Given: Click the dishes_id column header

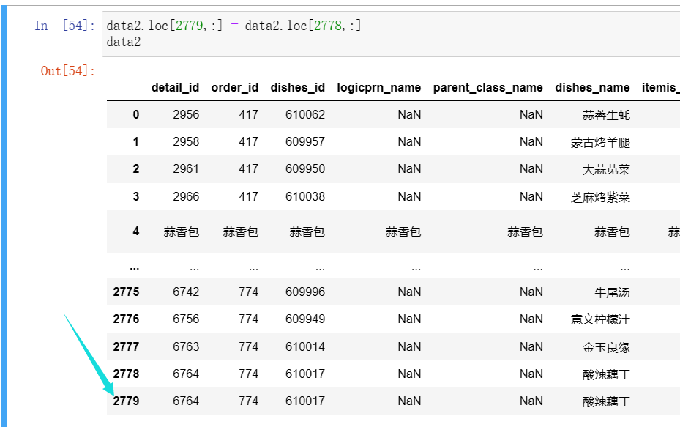Looking at the screenshot, I should coord(297,88).
